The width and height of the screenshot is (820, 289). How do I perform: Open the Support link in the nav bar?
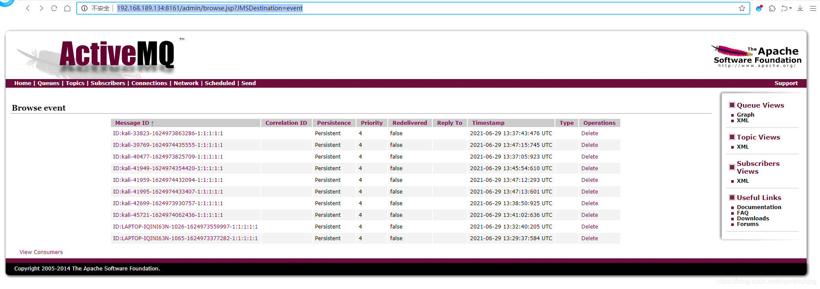click(x=786, y=83)
